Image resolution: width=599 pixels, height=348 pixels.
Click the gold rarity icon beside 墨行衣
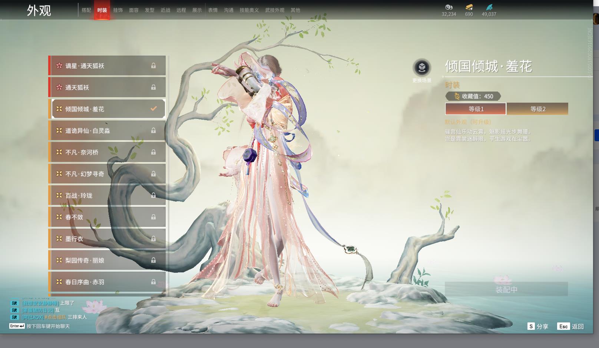59,239
